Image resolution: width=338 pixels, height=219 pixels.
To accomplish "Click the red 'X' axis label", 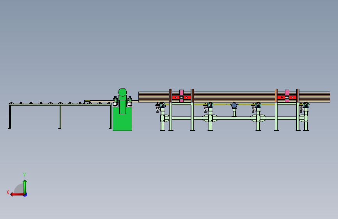I will (x=8, y=192).
